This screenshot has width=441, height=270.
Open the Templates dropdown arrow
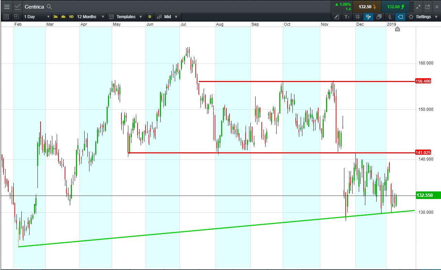[x=141, y=17]
